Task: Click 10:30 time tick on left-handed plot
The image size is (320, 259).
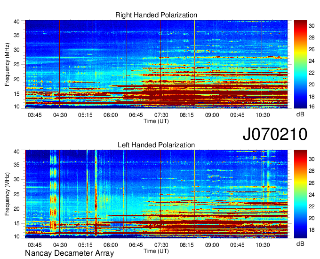Action: coord(263,245)
